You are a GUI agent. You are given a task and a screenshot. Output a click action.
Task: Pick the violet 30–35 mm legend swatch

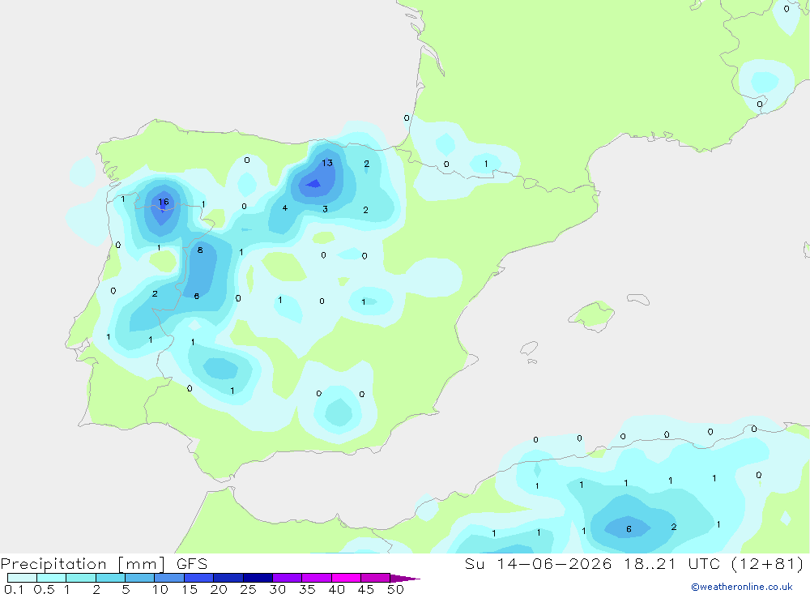click(287, 578)
